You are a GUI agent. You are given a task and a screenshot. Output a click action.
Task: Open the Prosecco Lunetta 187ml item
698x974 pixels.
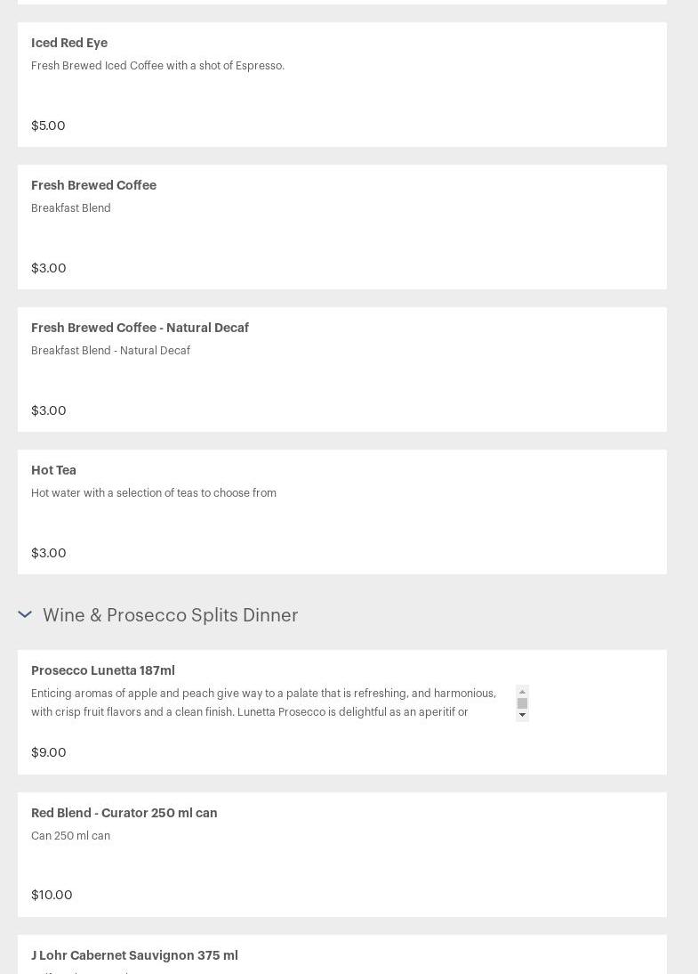[x=102, y=670]
